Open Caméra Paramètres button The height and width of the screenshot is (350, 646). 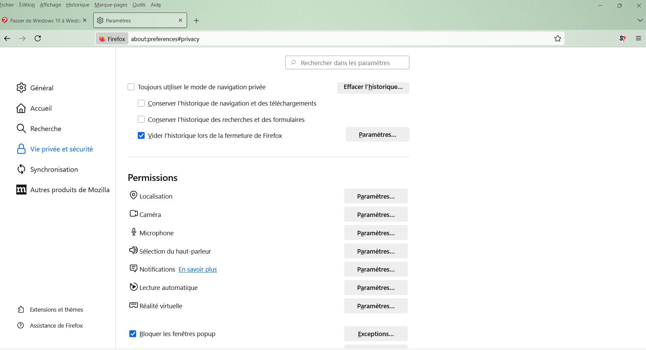(x=376, y=215)
